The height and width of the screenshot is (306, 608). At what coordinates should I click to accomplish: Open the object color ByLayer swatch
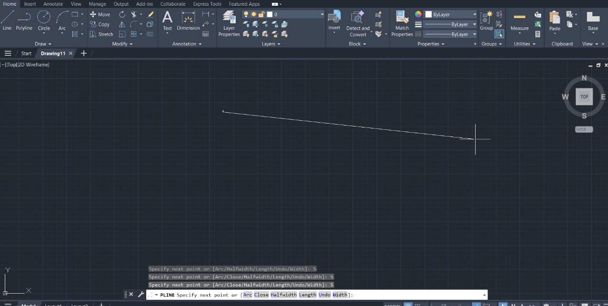[451, 14]
